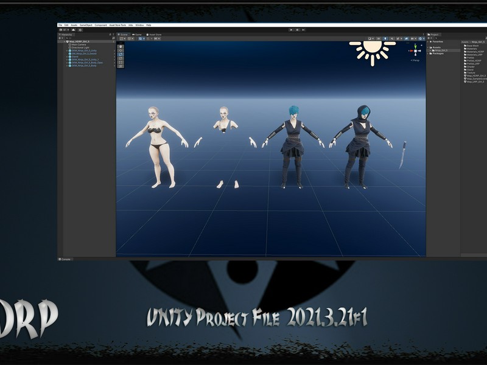
Task: Select Main Camera in Hierarchy
Action: [x=79, y=44]
